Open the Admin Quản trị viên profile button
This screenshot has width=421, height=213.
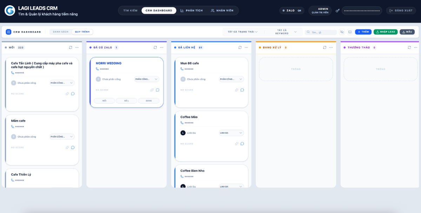pyautogui.click(x=320, y=10)
